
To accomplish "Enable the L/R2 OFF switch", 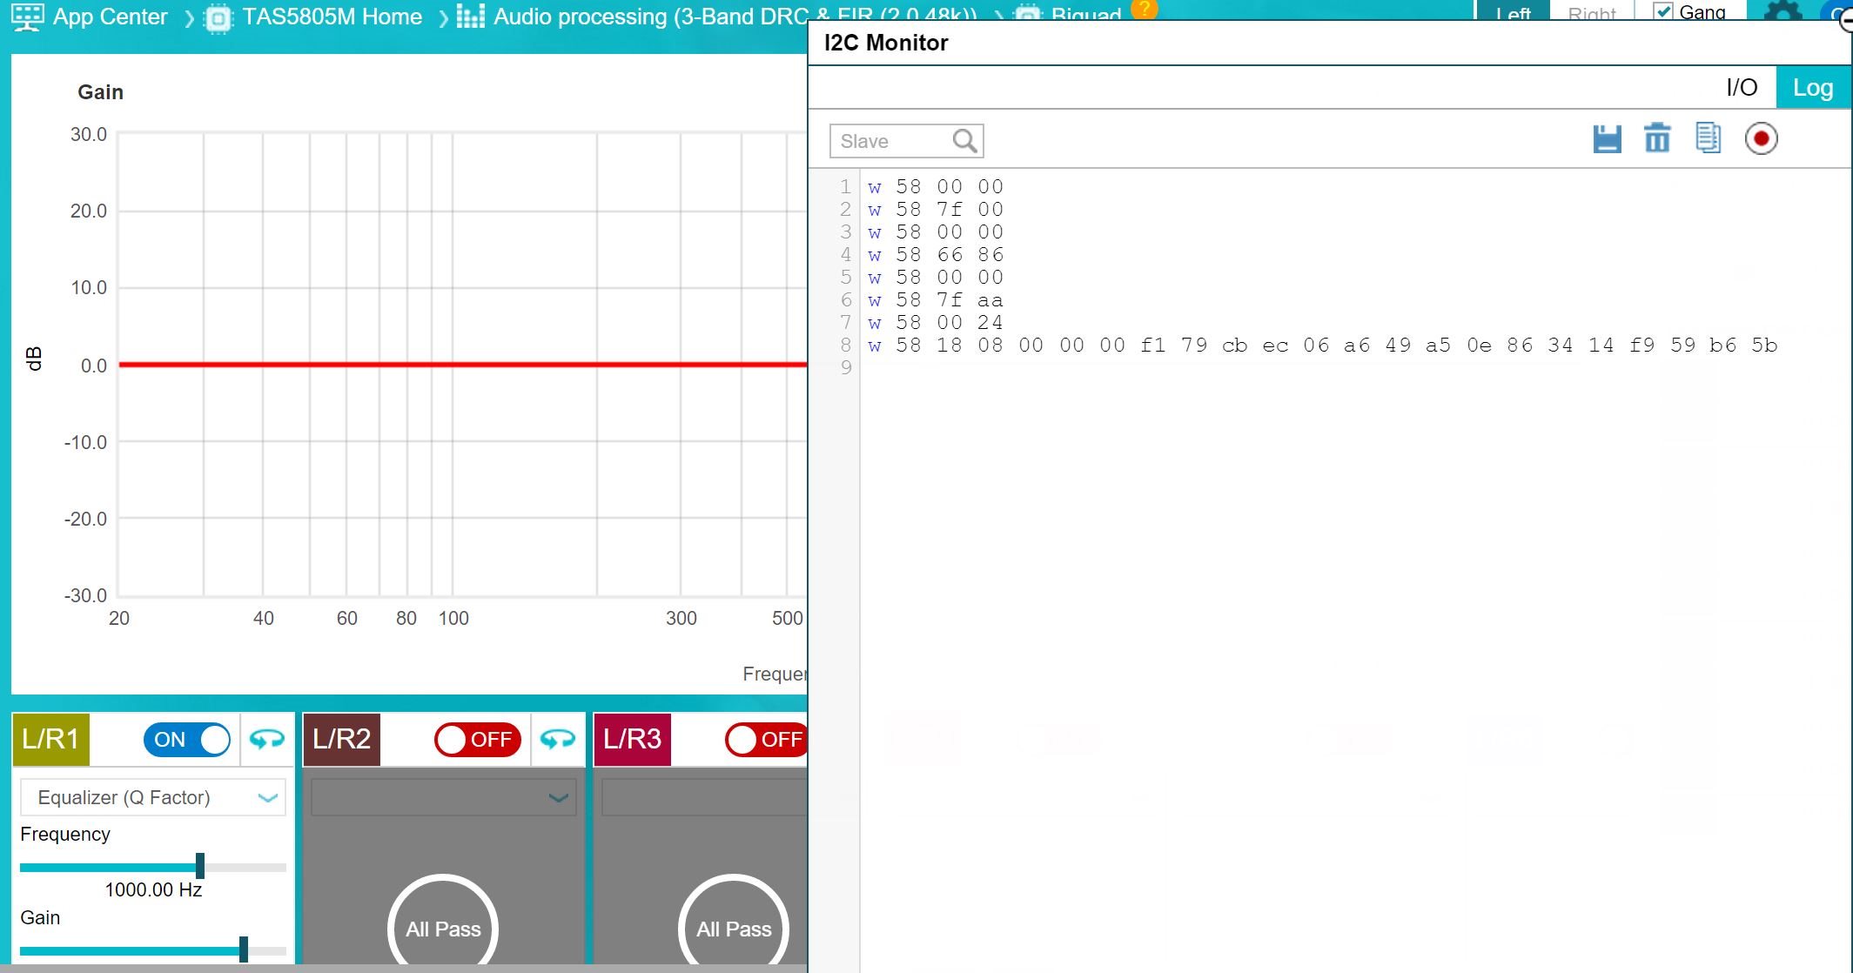I will (x=478, y=740).
